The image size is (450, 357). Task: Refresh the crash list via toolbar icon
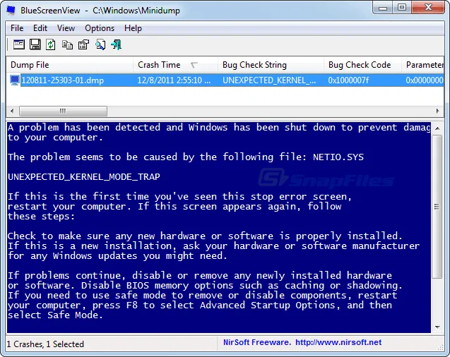coord(51,44)
